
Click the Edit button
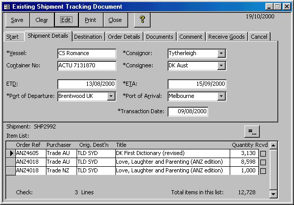pos(66,20)
